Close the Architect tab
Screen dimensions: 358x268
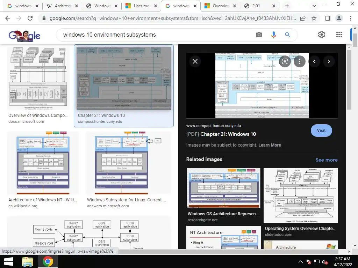click(77, 6)
